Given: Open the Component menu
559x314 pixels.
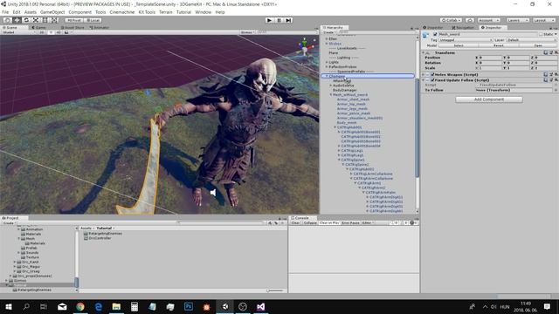Looking at the screenshot, I should [79, 12].
